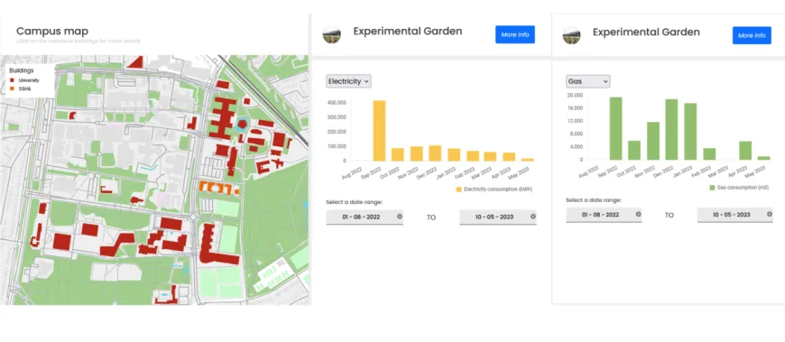Select the Sep 2022 electricity bar
Viewport: 785px width, 342px height.
(x=380, y=131)
